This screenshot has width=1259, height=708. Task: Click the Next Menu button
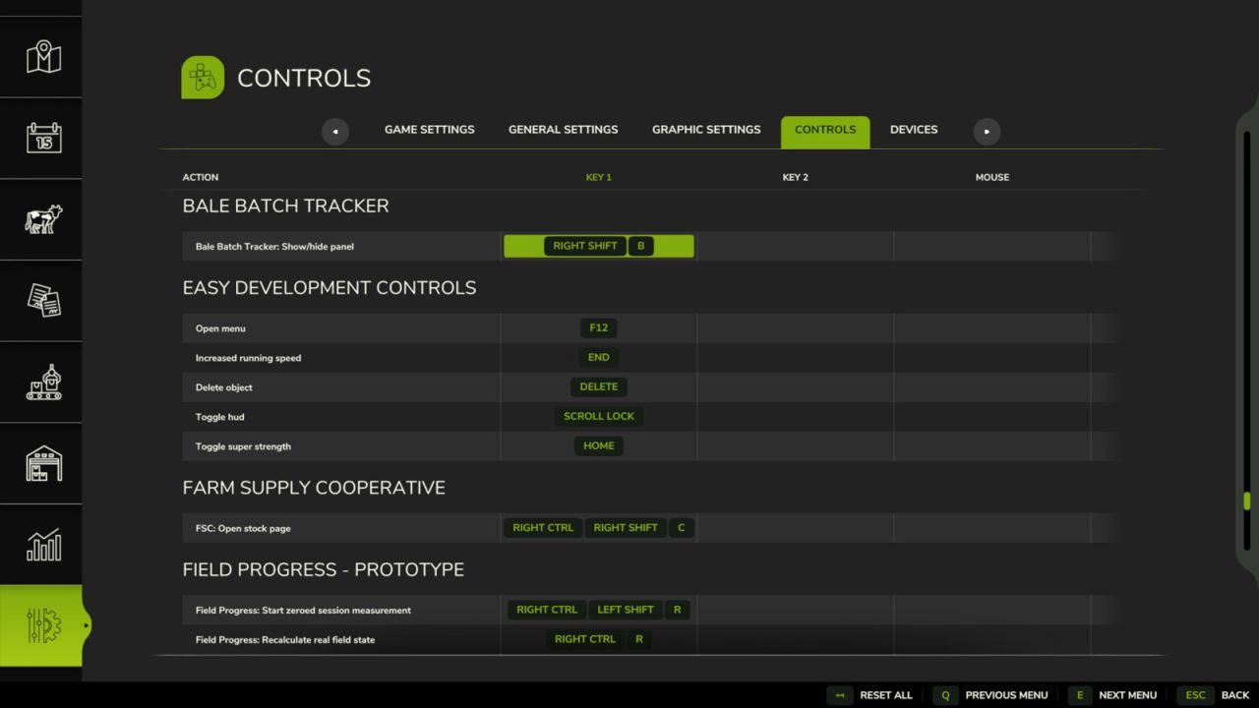coord(1112,695)
